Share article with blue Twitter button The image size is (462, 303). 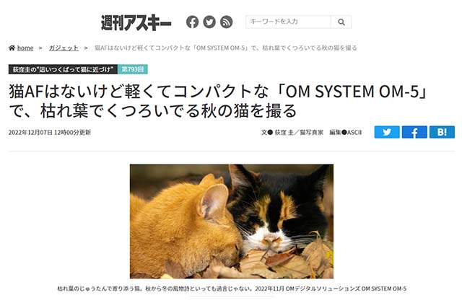(x=387, y=132)
